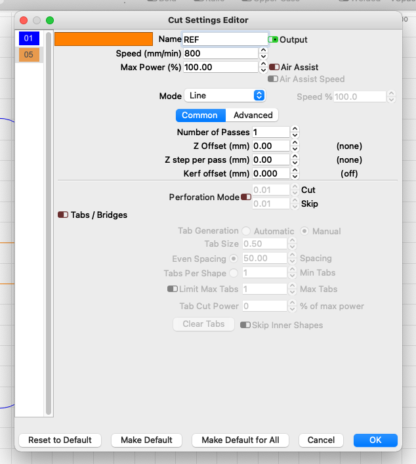416x464 pixels.
Task: Select the Even Spacing radio button
Action: [234, 259]
